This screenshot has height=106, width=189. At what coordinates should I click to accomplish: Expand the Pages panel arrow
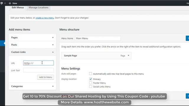pos(53,38)
